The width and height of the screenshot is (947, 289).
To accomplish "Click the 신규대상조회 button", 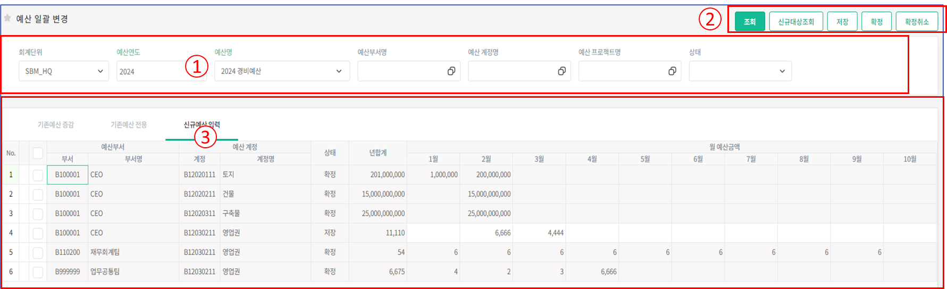I will 796,22.
